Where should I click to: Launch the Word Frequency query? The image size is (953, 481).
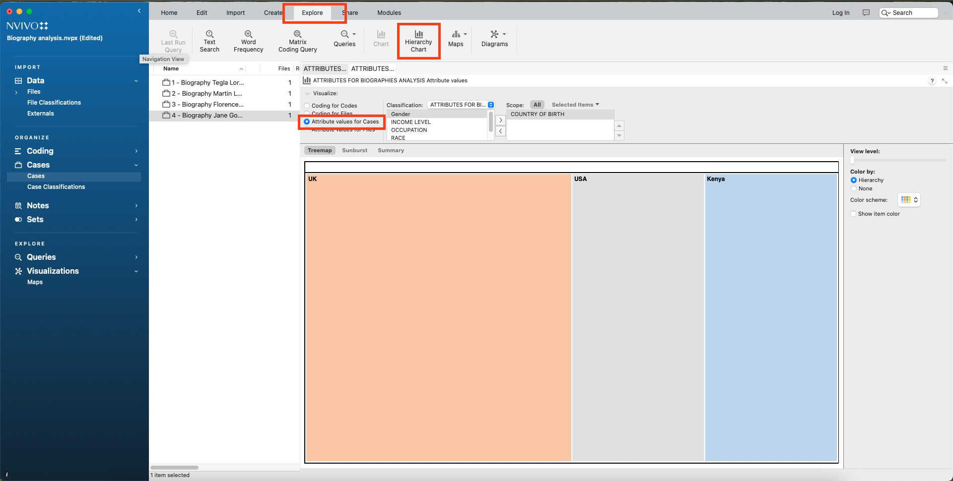(x=248, y=41)
